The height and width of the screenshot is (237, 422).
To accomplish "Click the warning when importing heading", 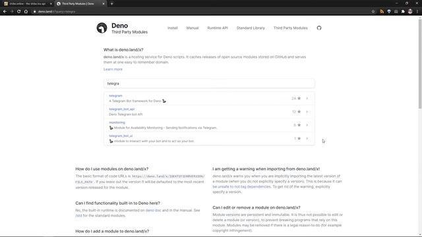I will [266, 169].
